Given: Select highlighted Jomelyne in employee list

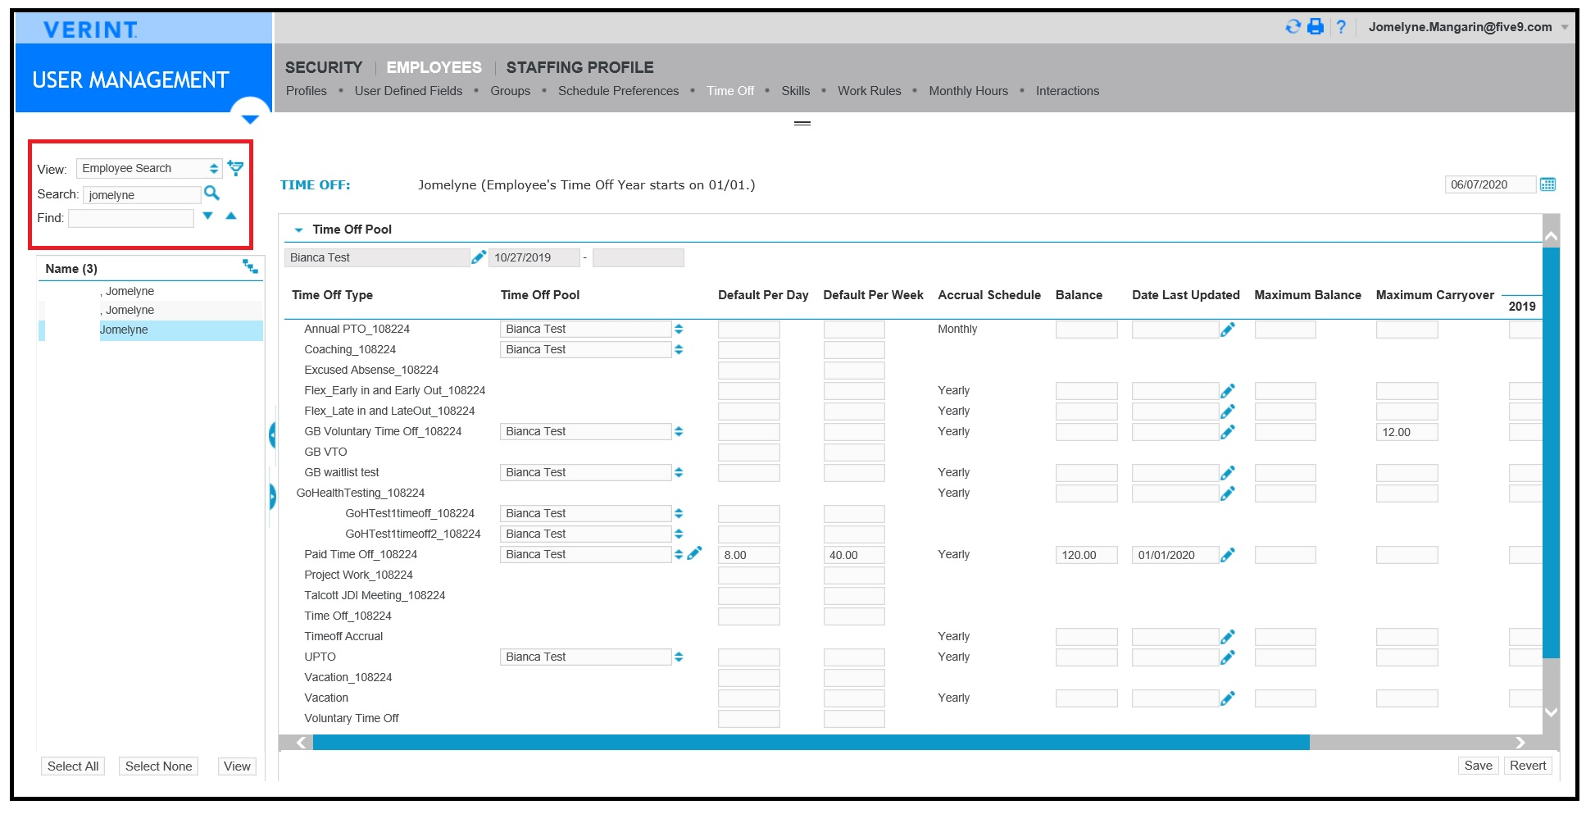Looking at the screenshot, I should 151,330.
